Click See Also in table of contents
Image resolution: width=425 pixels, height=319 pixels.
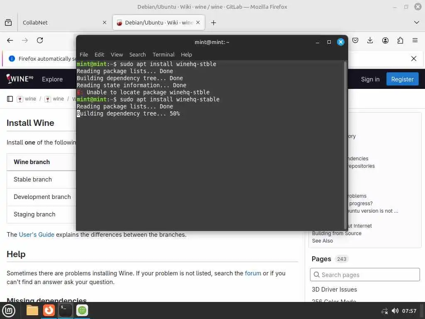click(322, 241)
